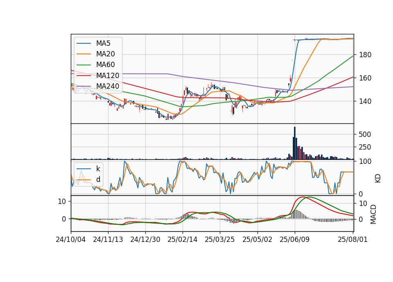Click the MA240 legend label

tap(108, 86)
